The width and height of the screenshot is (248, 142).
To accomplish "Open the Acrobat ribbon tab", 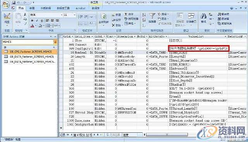I will 81,8.
